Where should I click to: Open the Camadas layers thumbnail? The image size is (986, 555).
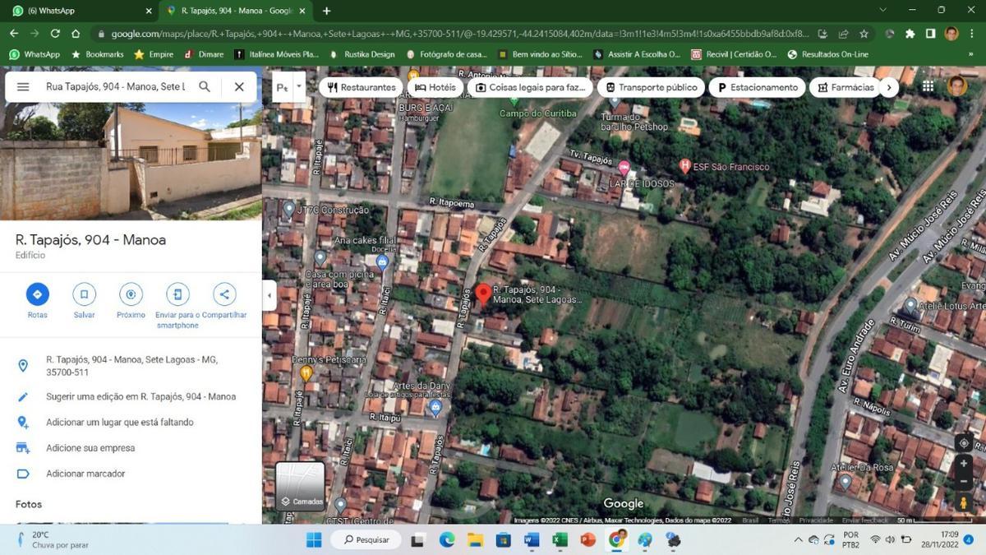tap(300, 486)
